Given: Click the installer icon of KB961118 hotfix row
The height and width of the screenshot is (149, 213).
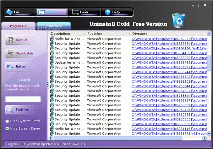Looking at the screenshot, I should tap(52, 129).
